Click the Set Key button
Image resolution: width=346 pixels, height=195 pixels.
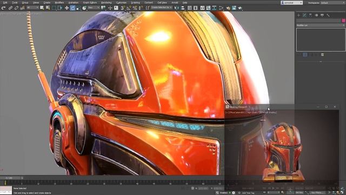[x=299, y=193]
